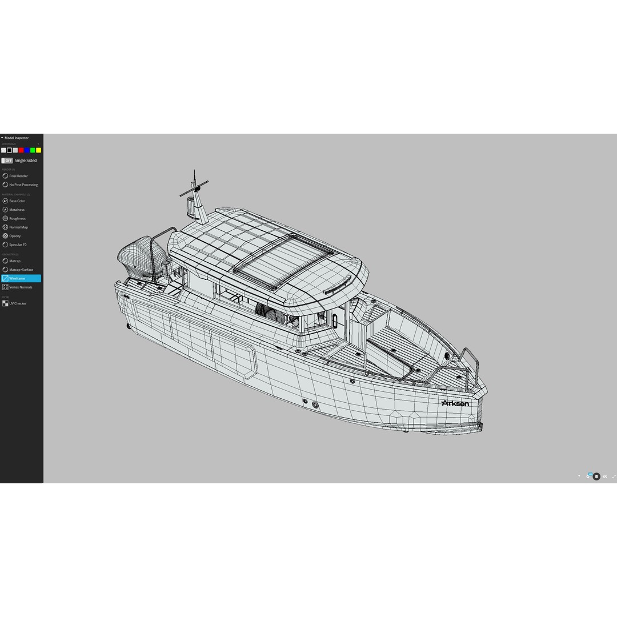Toggle the Single Sided switch on
617x617 pixels.
pos(7,161)
